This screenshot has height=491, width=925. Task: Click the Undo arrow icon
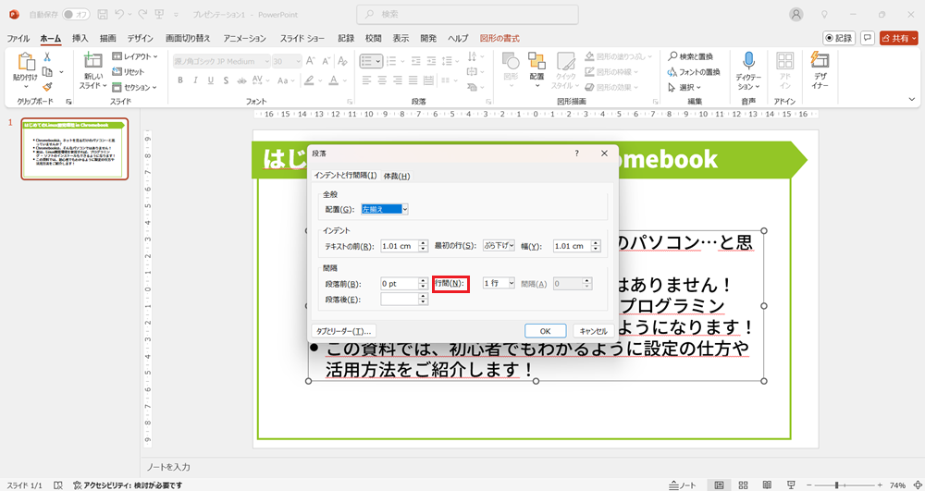coord(119,14)
